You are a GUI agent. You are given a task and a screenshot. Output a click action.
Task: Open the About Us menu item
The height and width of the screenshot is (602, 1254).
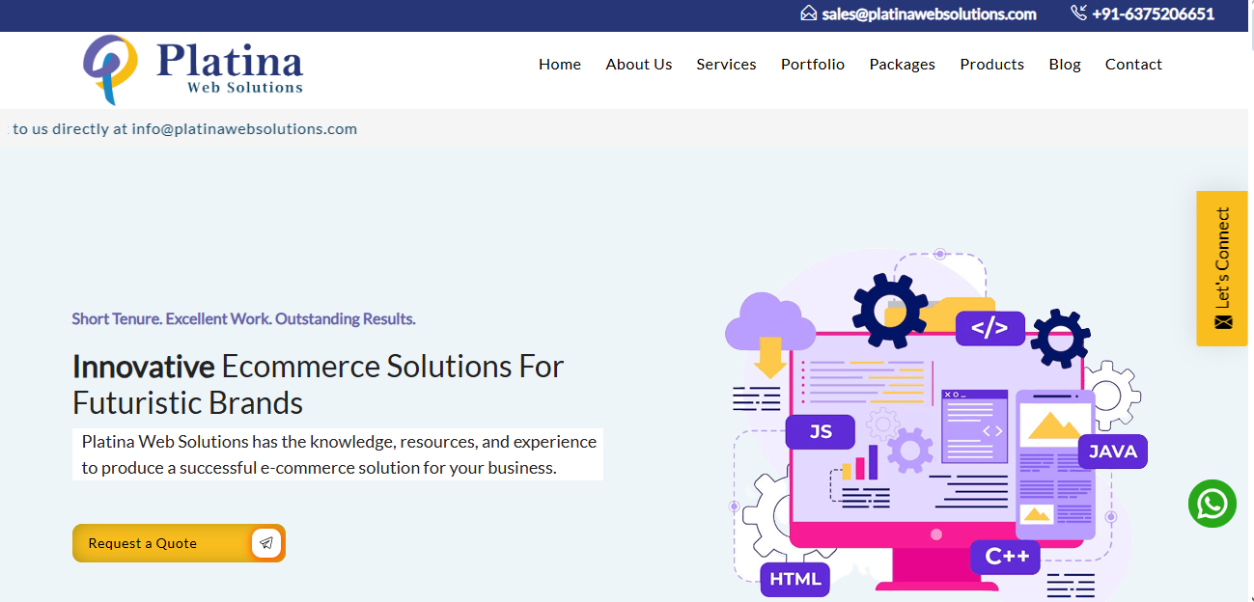coord(639,65)
